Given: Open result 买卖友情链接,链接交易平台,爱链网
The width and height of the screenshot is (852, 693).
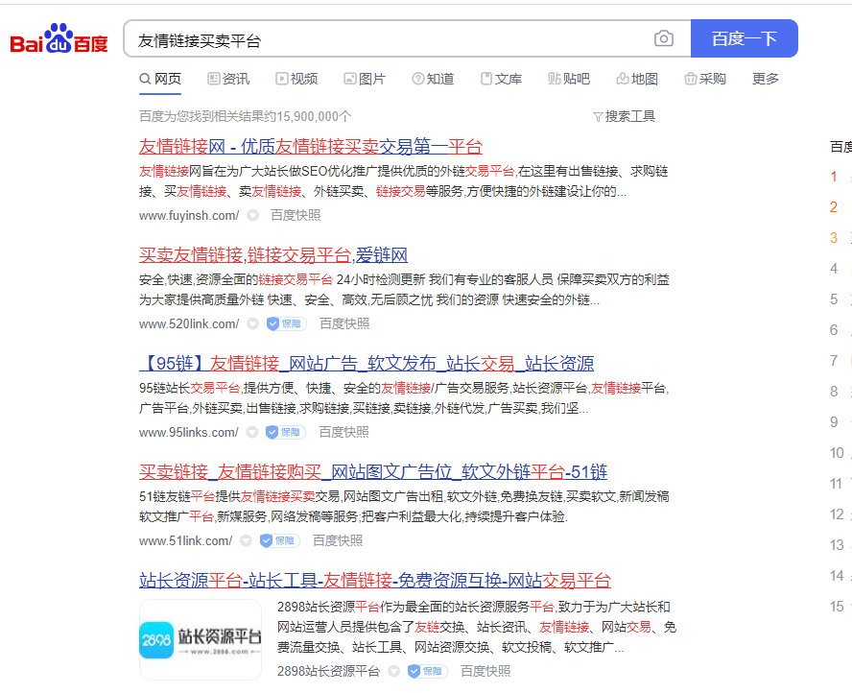Looking at the screenshot, I should [x=273, y=255].
